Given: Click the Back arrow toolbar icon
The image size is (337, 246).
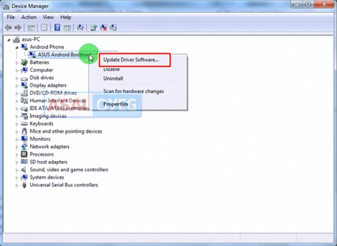Looking at the screenshot, I should [9, 28].
